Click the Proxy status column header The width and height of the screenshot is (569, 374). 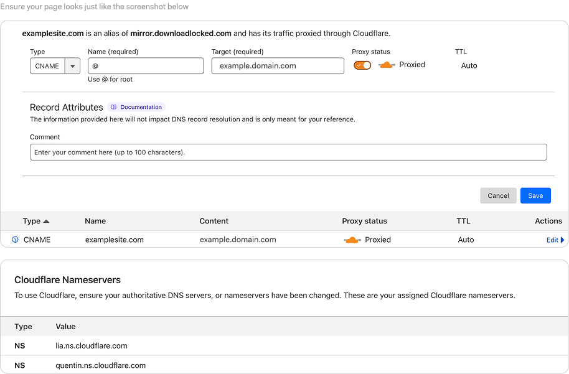(364, 221)
